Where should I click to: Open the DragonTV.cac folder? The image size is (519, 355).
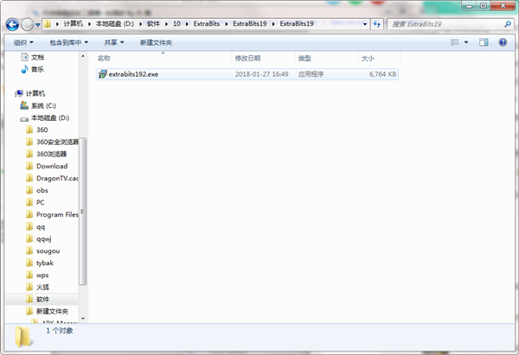[x=57, y=178]
